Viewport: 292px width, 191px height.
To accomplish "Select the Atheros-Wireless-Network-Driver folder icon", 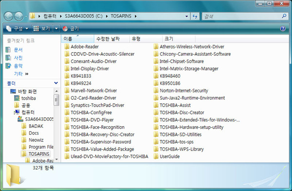I will 156,47.
